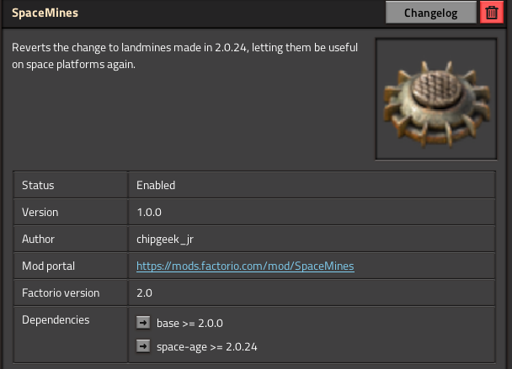
Task: Click the Mod portal row label
Action: [48, 266]
